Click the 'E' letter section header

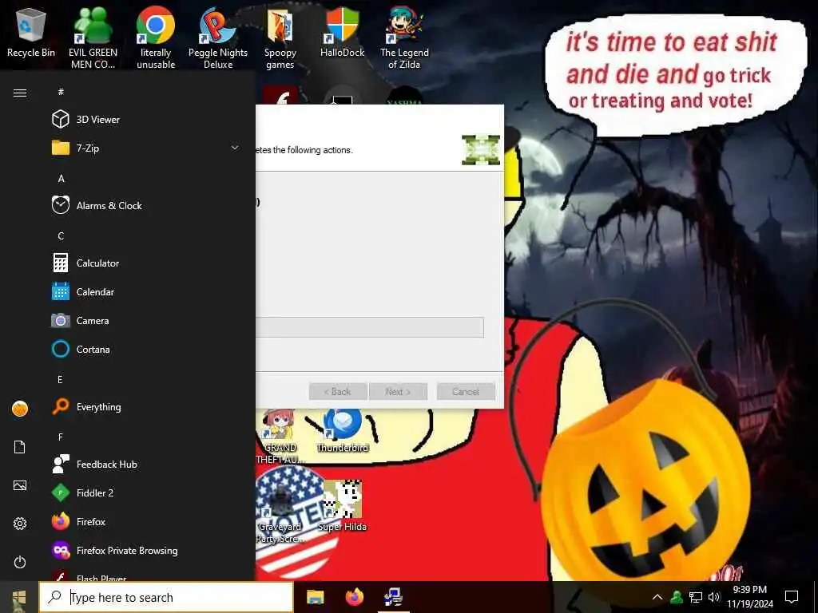[61, 379]
